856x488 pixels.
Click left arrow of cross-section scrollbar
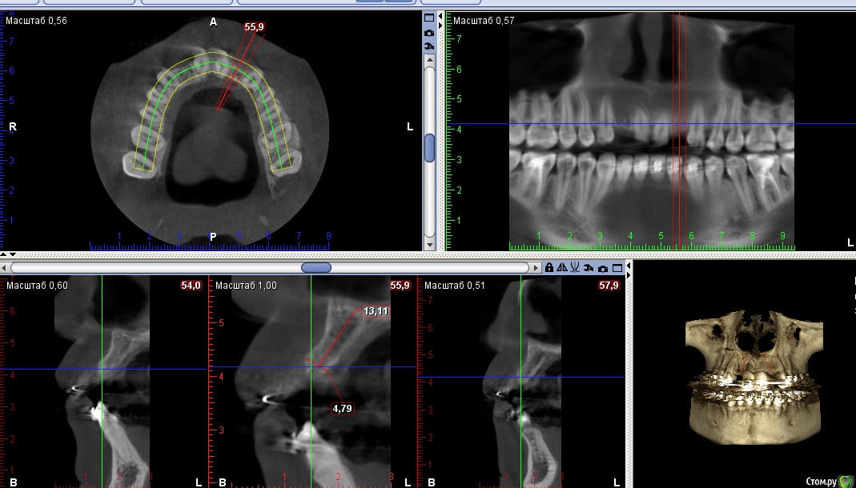click(x=5, y=267)
